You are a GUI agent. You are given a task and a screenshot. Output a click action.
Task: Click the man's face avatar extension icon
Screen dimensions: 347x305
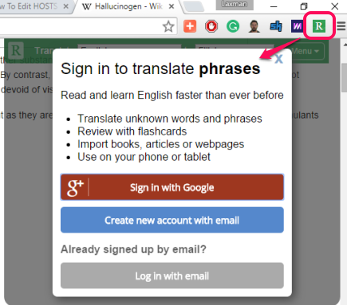click(254, 26)
